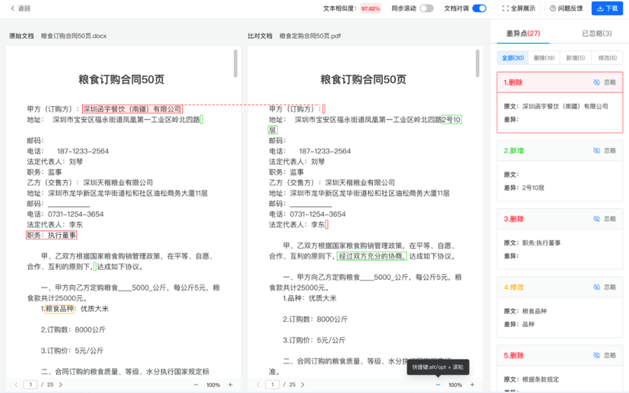Ignore difference 2.新增 via eye icon
This screenshot has width=629, height=393.
click(x=597, y=151)
